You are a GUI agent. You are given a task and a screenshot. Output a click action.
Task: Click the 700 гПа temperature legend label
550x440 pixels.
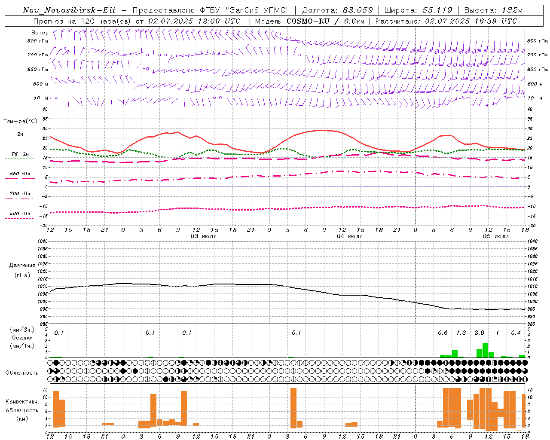pyautogui.click(x=20, y=194)
